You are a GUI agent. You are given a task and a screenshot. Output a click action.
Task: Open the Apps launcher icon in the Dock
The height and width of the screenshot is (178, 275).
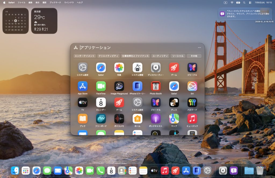coord(26,171)
